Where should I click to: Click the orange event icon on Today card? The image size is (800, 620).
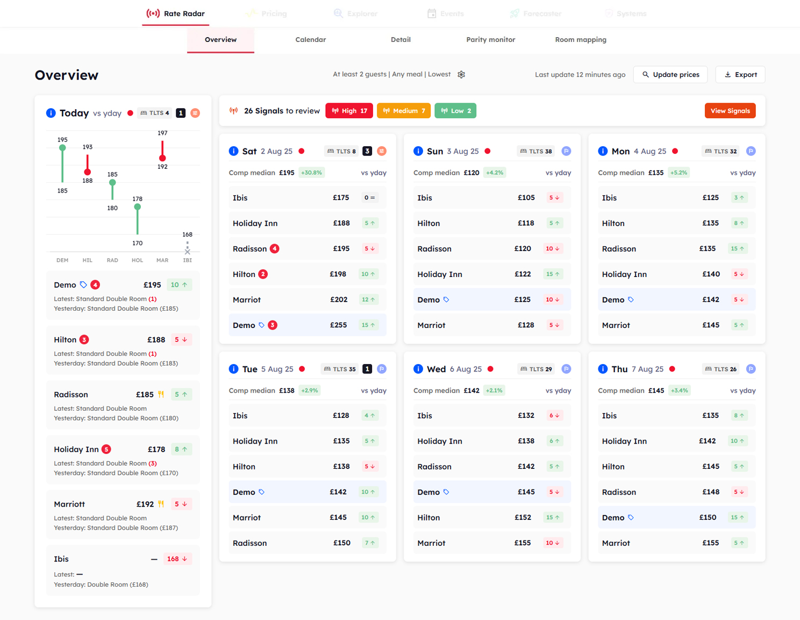coord(195,113)
